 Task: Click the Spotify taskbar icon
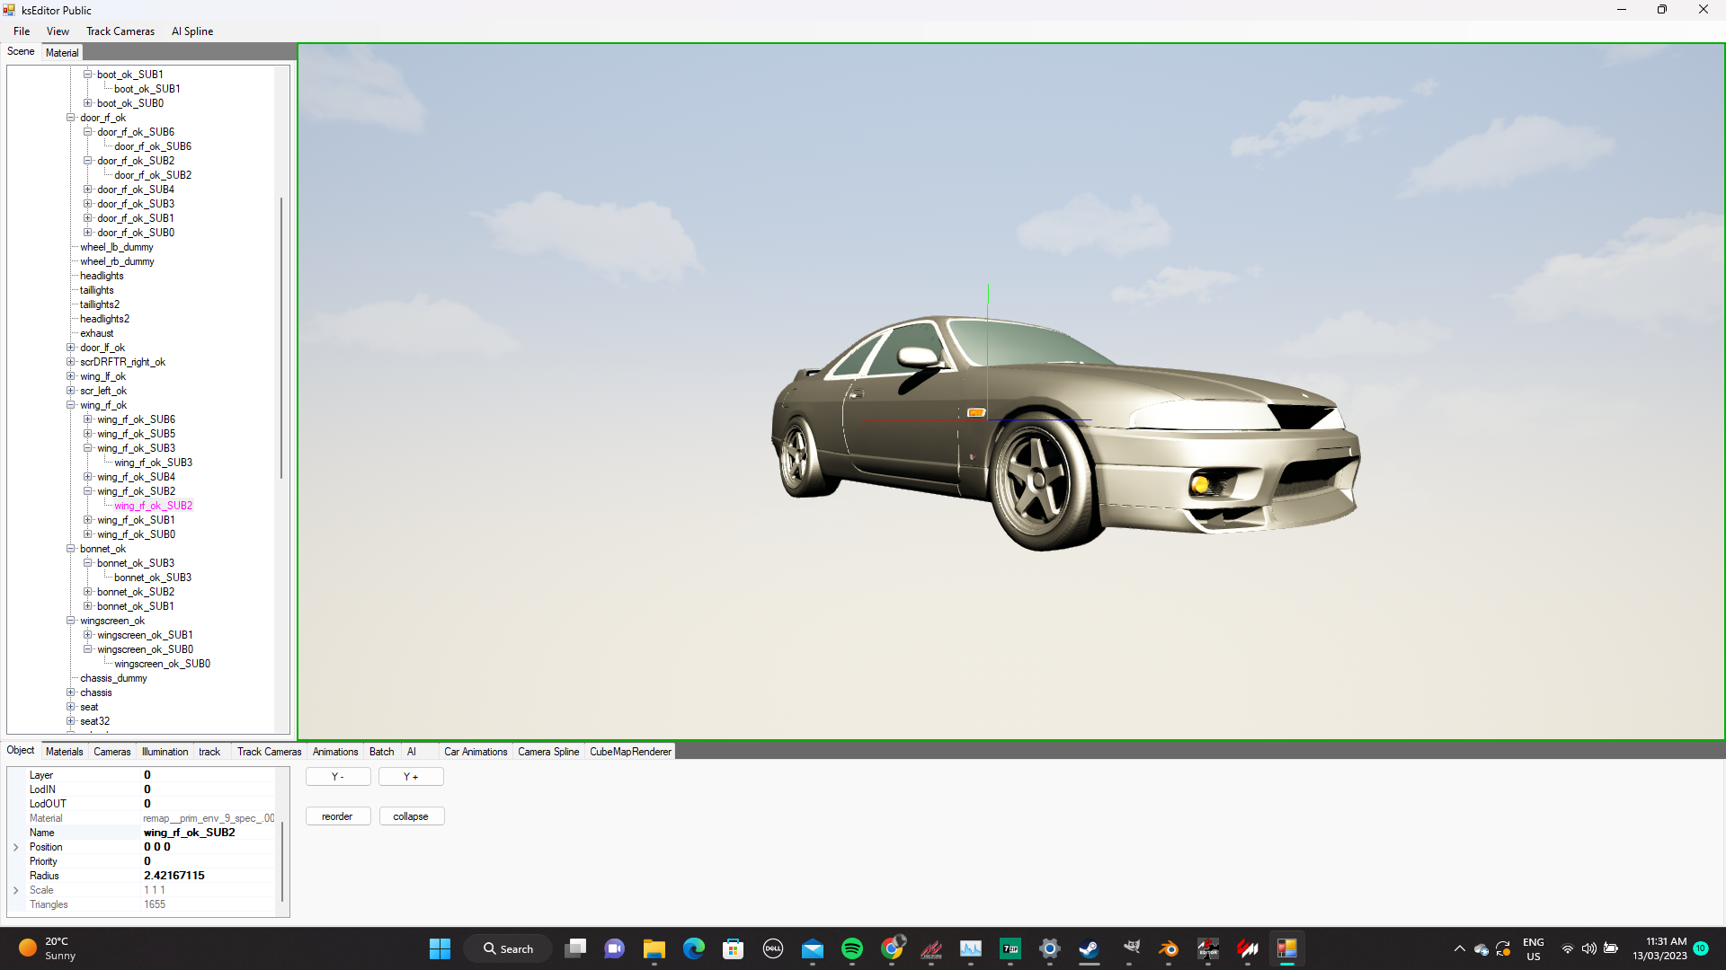click(x=851, y=948)
